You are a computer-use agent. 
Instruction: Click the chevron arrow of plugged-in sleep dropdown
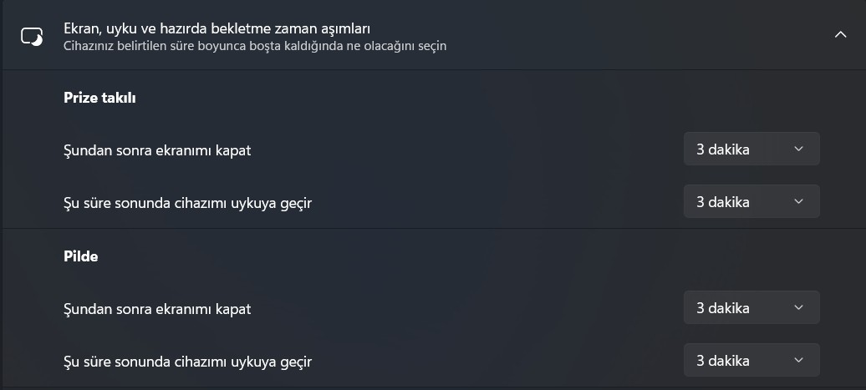click(798, 201)
